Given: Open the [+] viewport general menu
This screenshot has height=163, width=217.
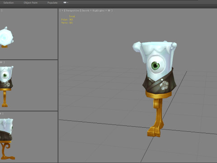Looking at the screenshot, I should click(62, 10).
